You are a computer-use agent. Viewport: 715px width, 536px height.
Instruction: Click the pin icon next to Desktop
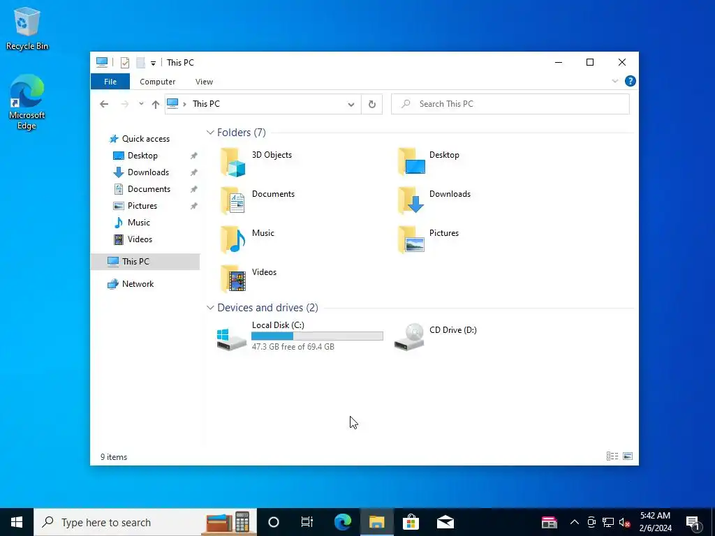pyautogui.click(x=194, y=156)
